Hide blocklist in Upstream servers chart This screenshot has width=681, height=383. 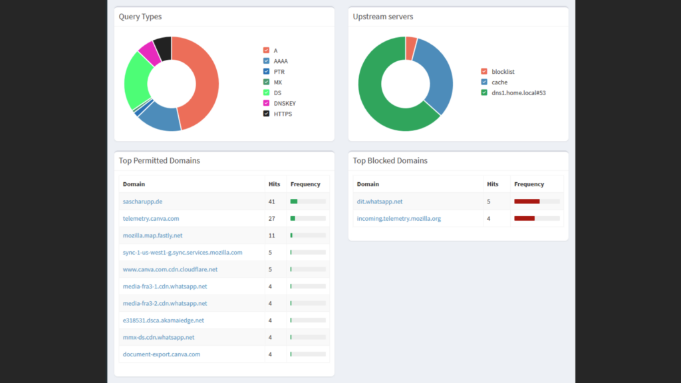pos(484,71)
